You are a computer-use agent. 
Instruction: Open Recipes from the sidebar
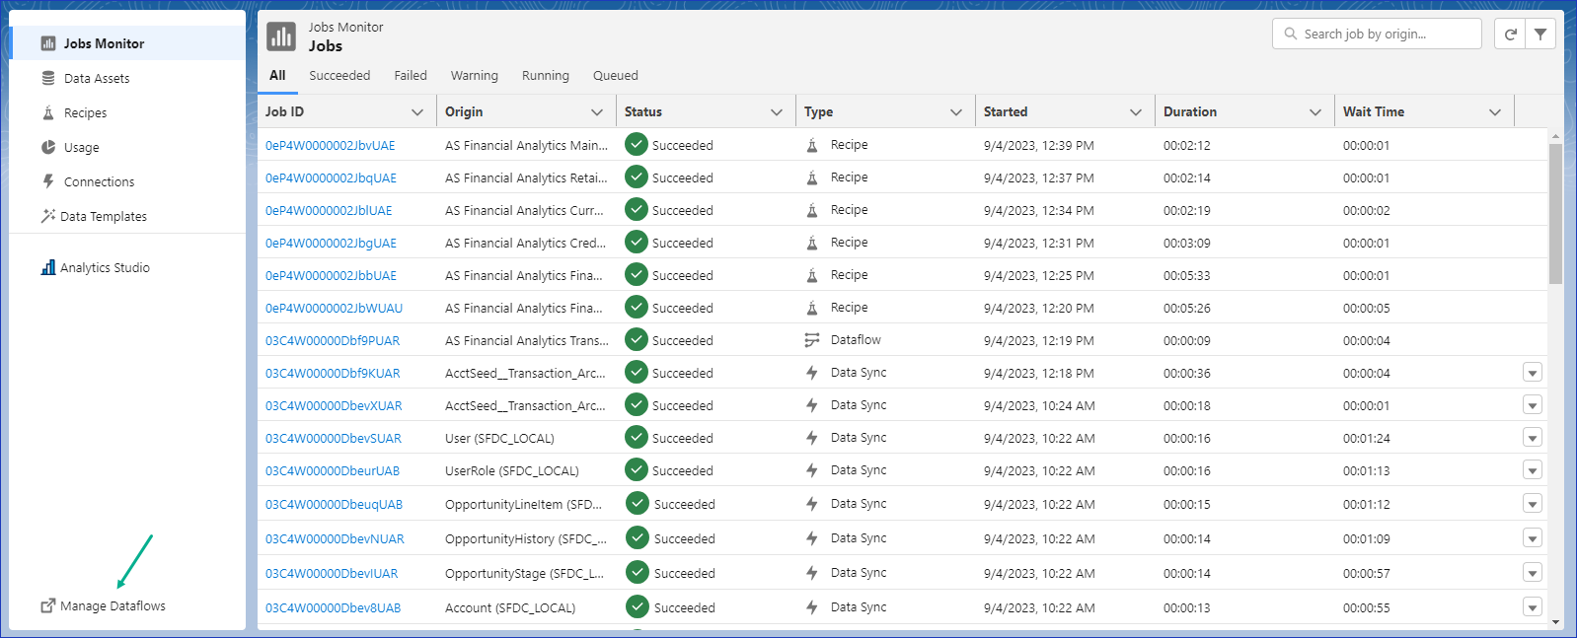[85, 113]
